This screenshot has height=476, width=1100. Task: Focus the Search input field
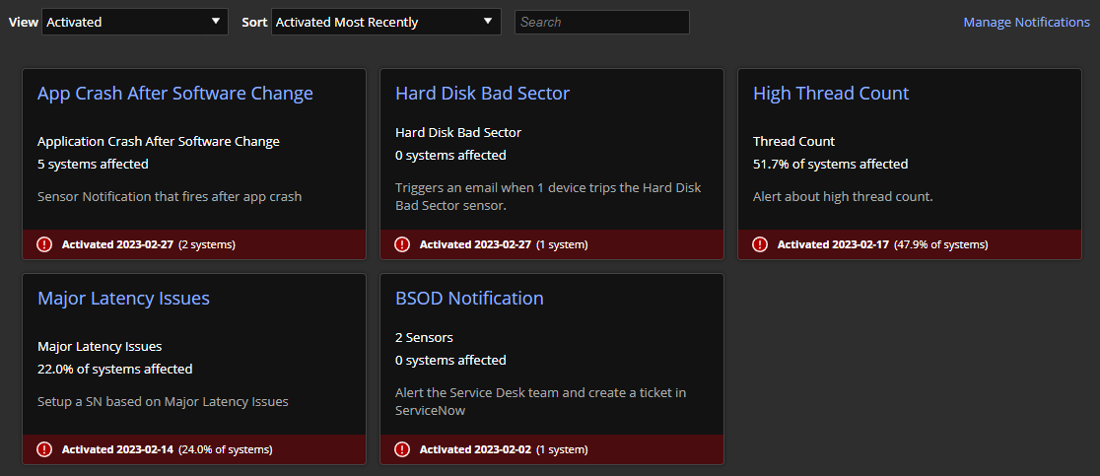tap(602, 22)
